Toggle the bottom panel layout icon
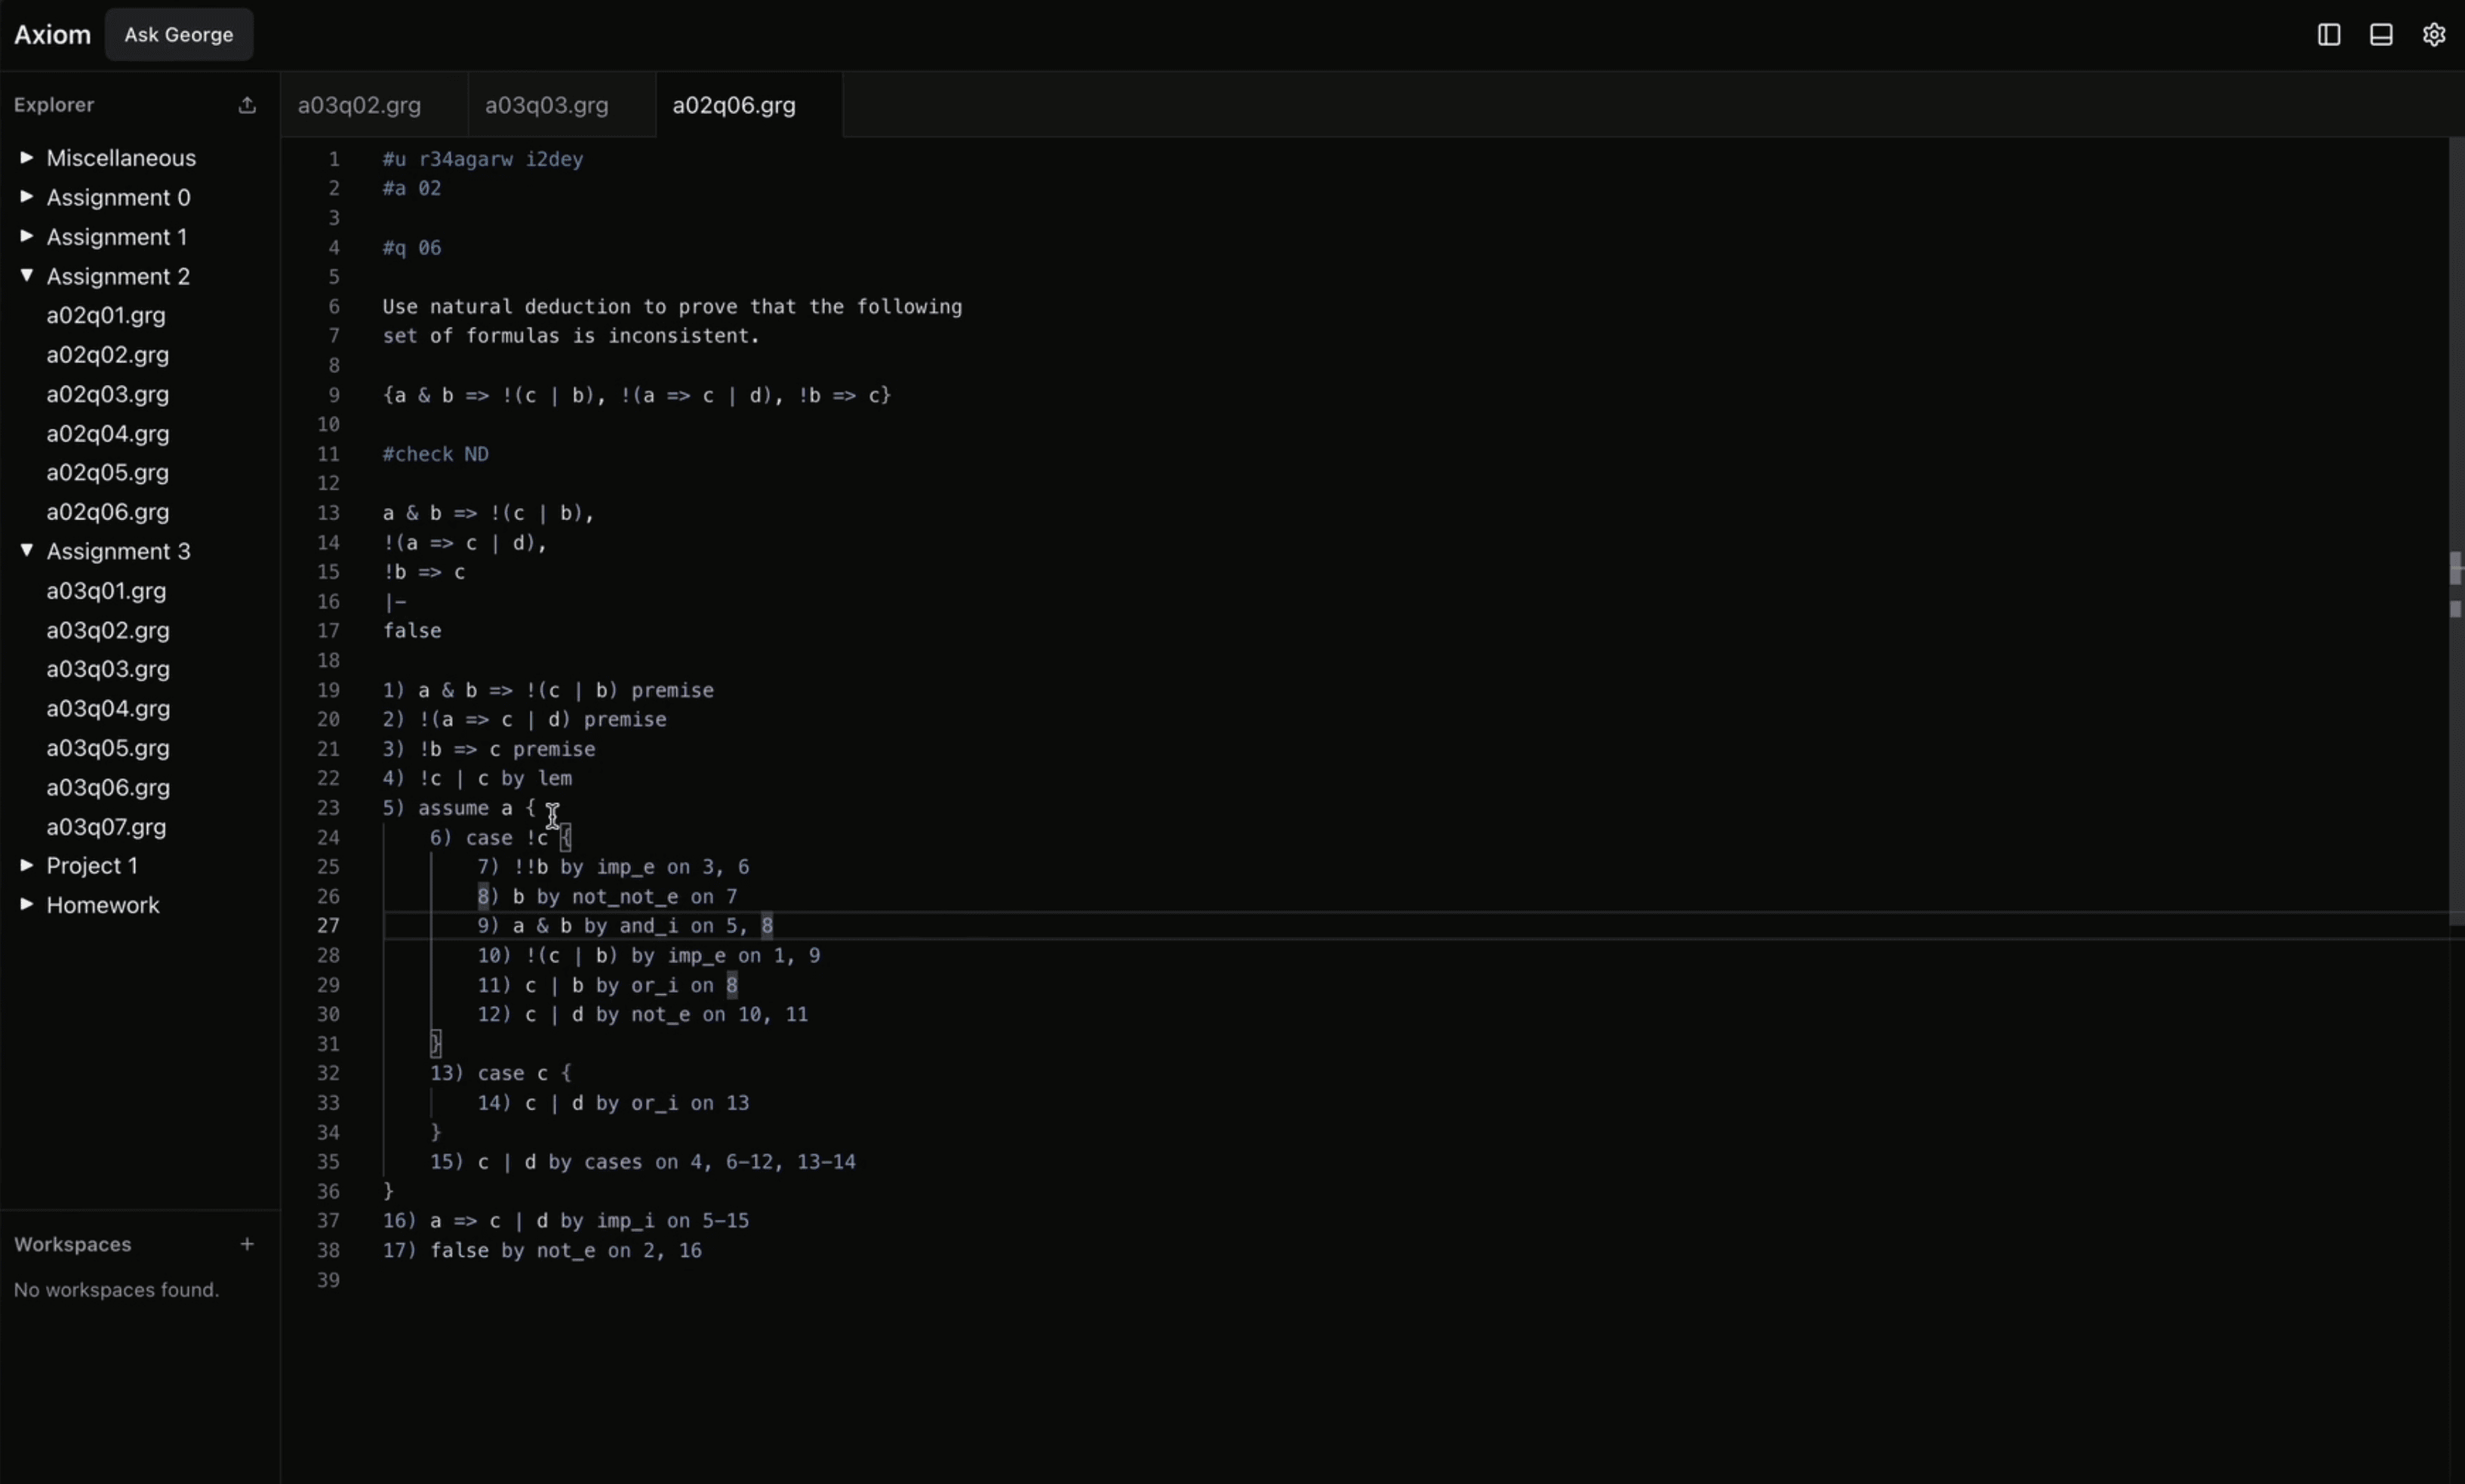Viewport: 2465px width, 1484px height. (x=2381, y=35)
